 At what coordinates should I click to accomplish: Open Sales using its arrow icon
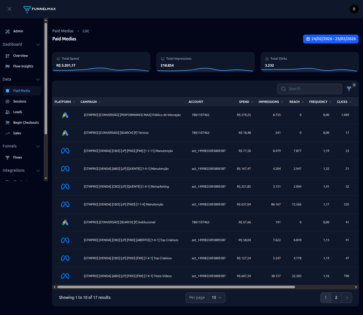pos(8,133)
